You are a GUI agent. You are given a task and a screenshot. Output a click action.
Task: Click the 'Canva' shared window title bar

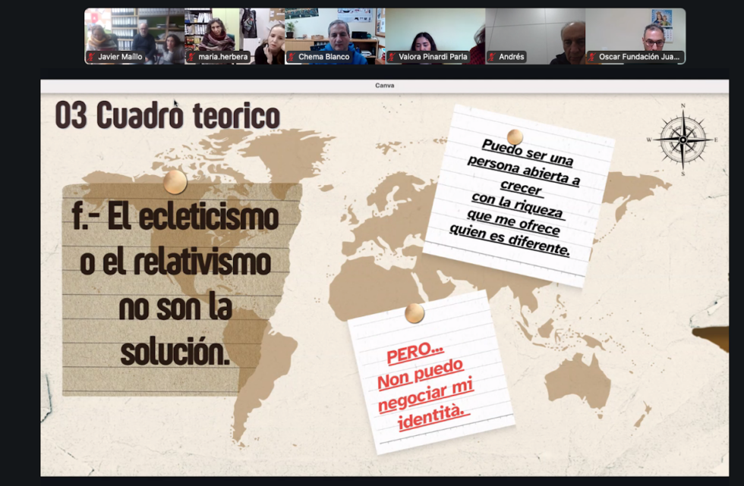point(384,86)
